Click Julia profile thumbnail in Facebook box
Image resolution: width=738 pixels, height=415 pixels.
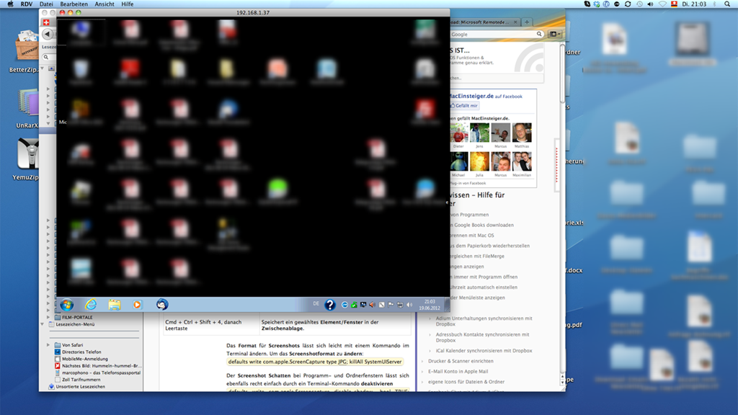479,161
